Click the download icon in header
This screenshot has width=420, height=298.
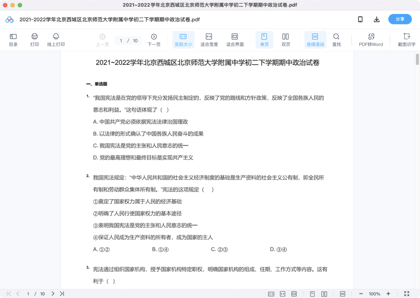point(376,19)
